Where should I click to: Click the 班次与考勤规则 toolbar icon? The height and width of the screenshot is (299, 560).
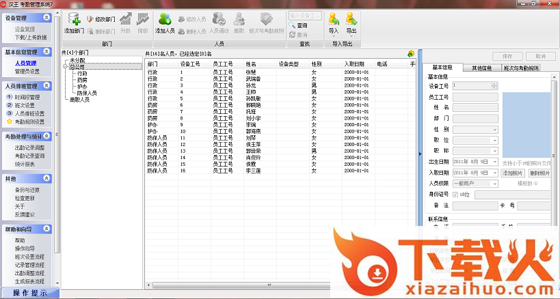(266, 19)
